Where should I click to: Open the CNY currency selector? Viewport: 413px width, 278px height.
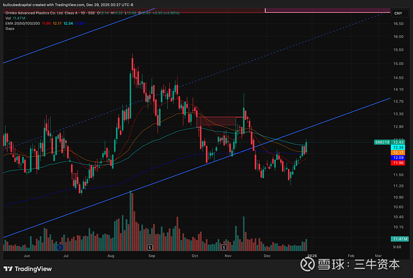[x=398, y=13]
